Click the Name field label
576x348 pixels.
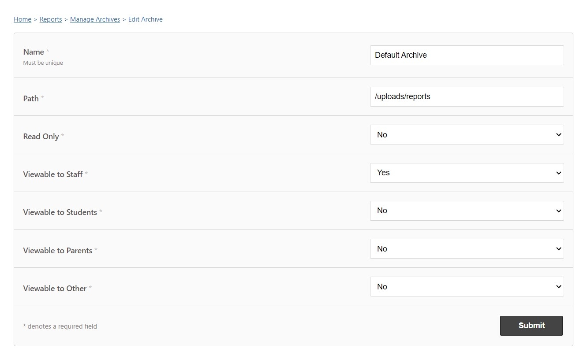[34, 52]
